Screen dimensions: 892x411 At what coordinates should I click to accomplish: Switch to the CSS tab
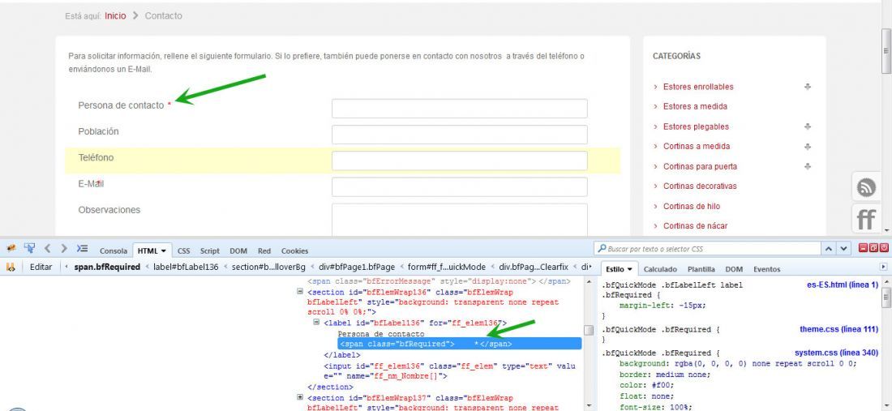click(184, 250)
